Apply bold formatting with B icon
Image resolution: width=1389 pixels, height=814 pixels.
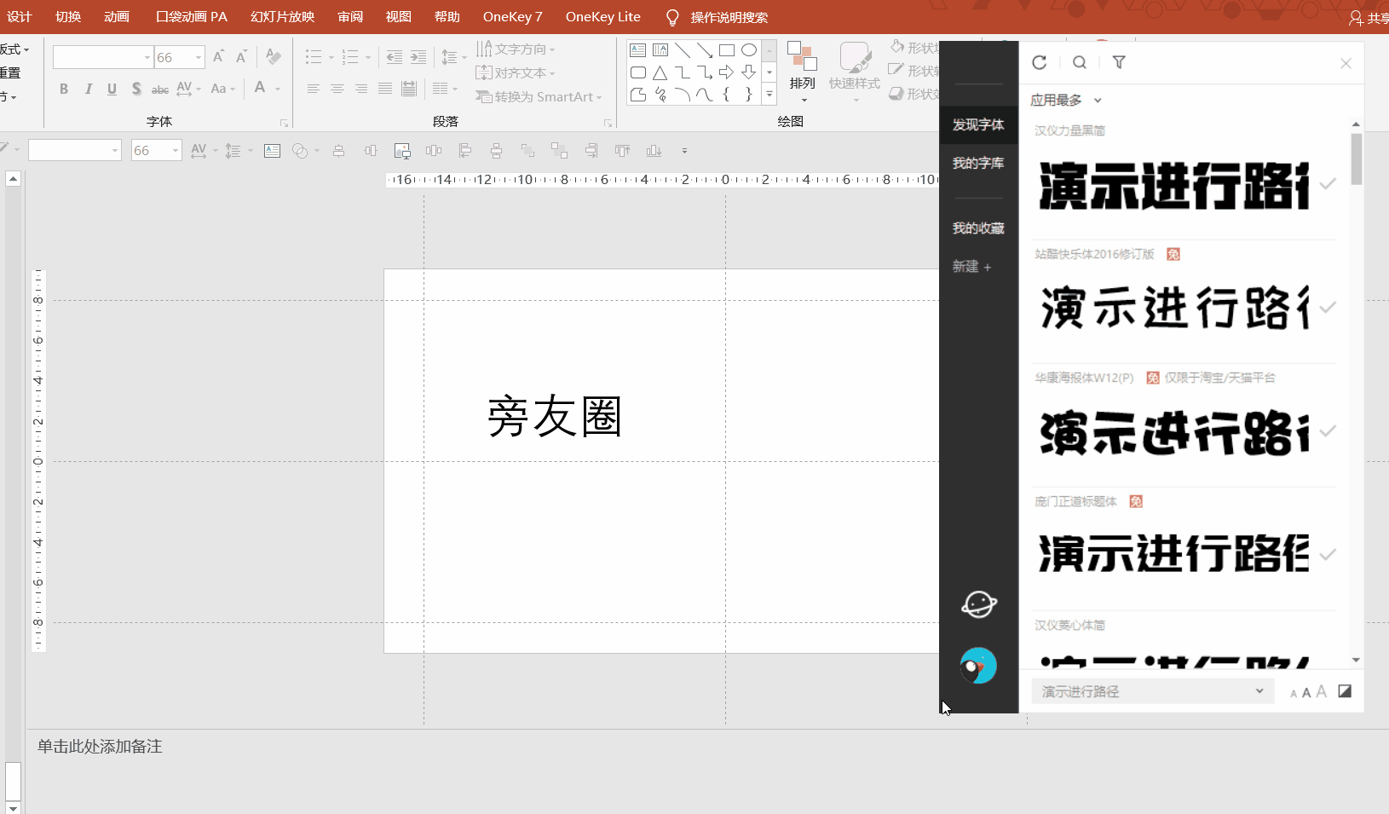[64, 89]
